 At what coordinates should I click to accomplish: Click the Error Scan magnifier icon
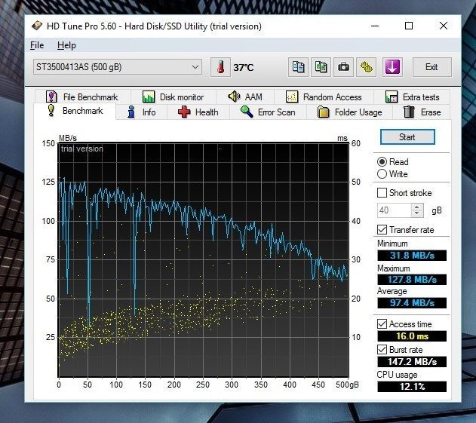(247, 112)
